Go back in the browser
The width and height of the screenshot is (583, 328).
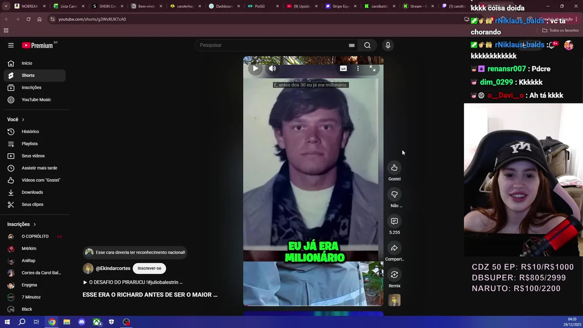click(6, 19)
